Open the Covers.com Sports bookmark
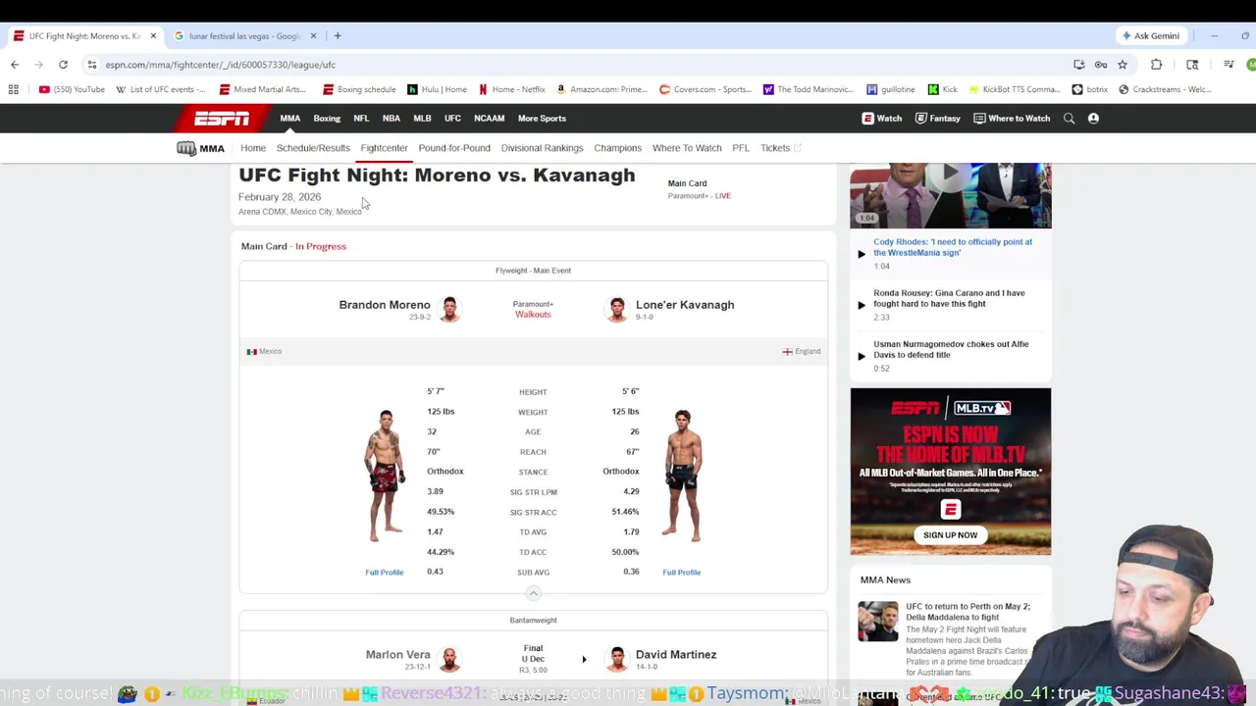 [x=706, y=89]
